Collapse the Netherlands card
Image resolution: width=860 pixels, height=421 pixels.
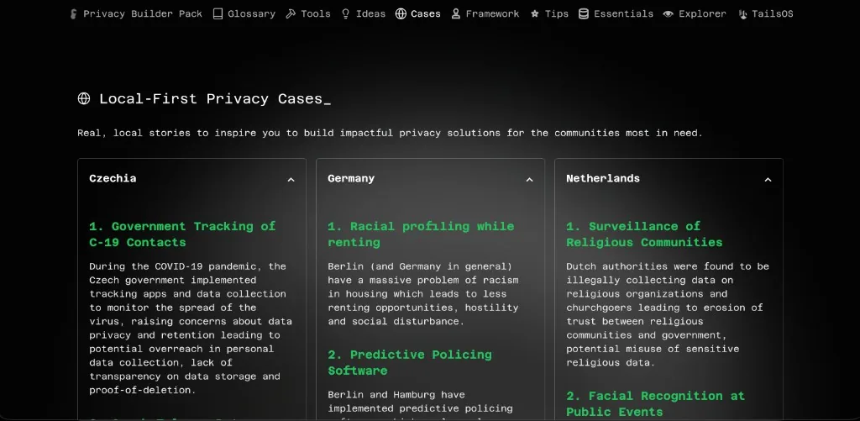[768, 180]
